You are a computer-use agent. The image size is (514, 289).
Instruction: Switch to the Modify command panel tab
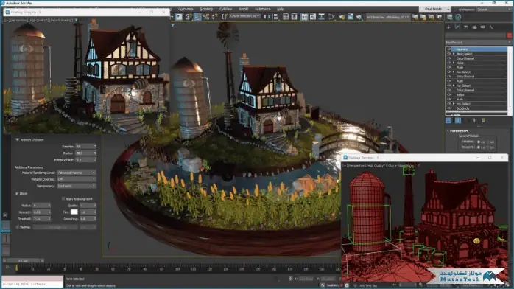point(457,27)
